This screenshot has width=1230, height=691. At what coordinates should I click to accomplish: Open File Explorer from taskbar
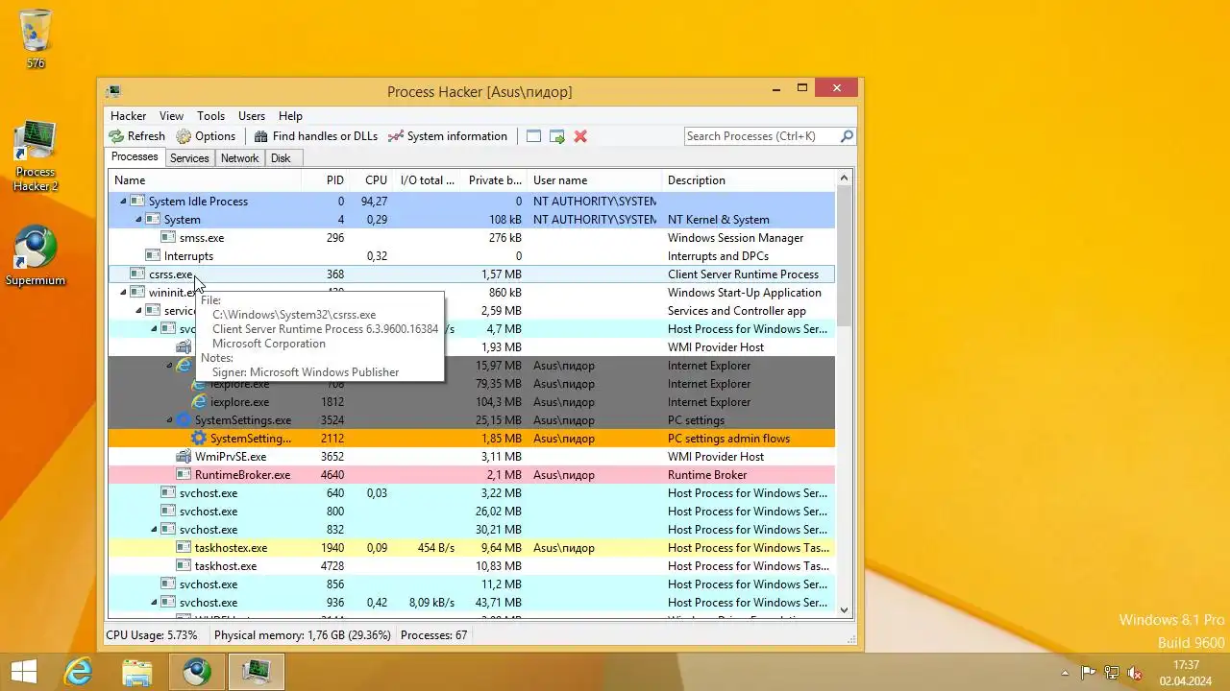pyautogui.click(x=137, y=672)
